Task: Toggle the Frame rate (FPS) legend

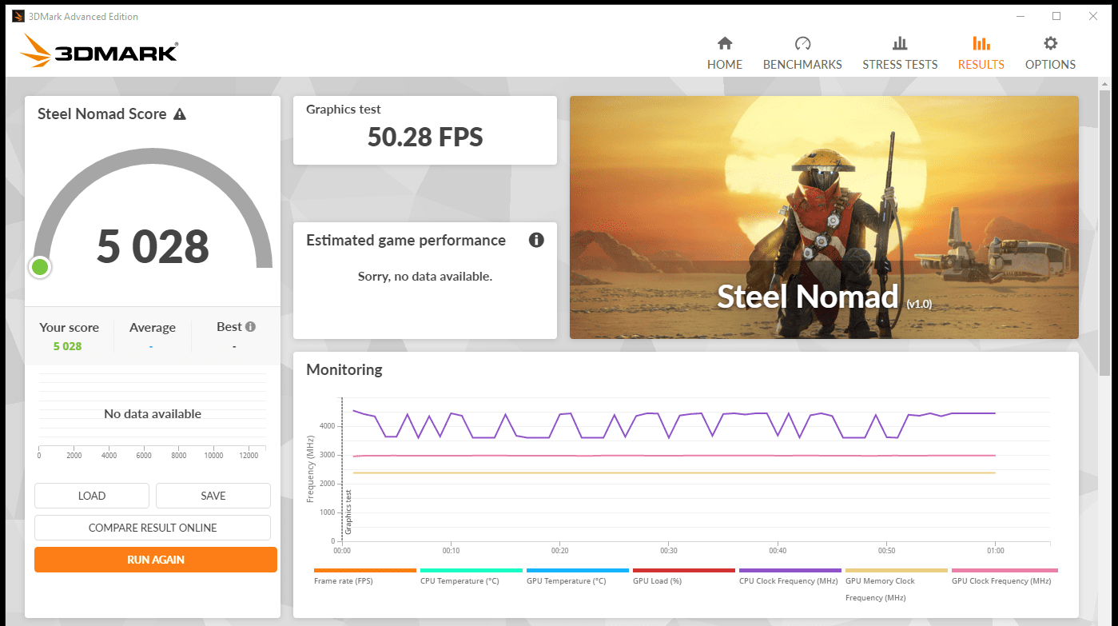Action: [x=365, y=576]
